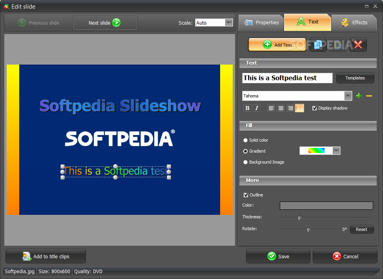Save the slide changes
The image size is (383, 279).
[x=278, y=256]
